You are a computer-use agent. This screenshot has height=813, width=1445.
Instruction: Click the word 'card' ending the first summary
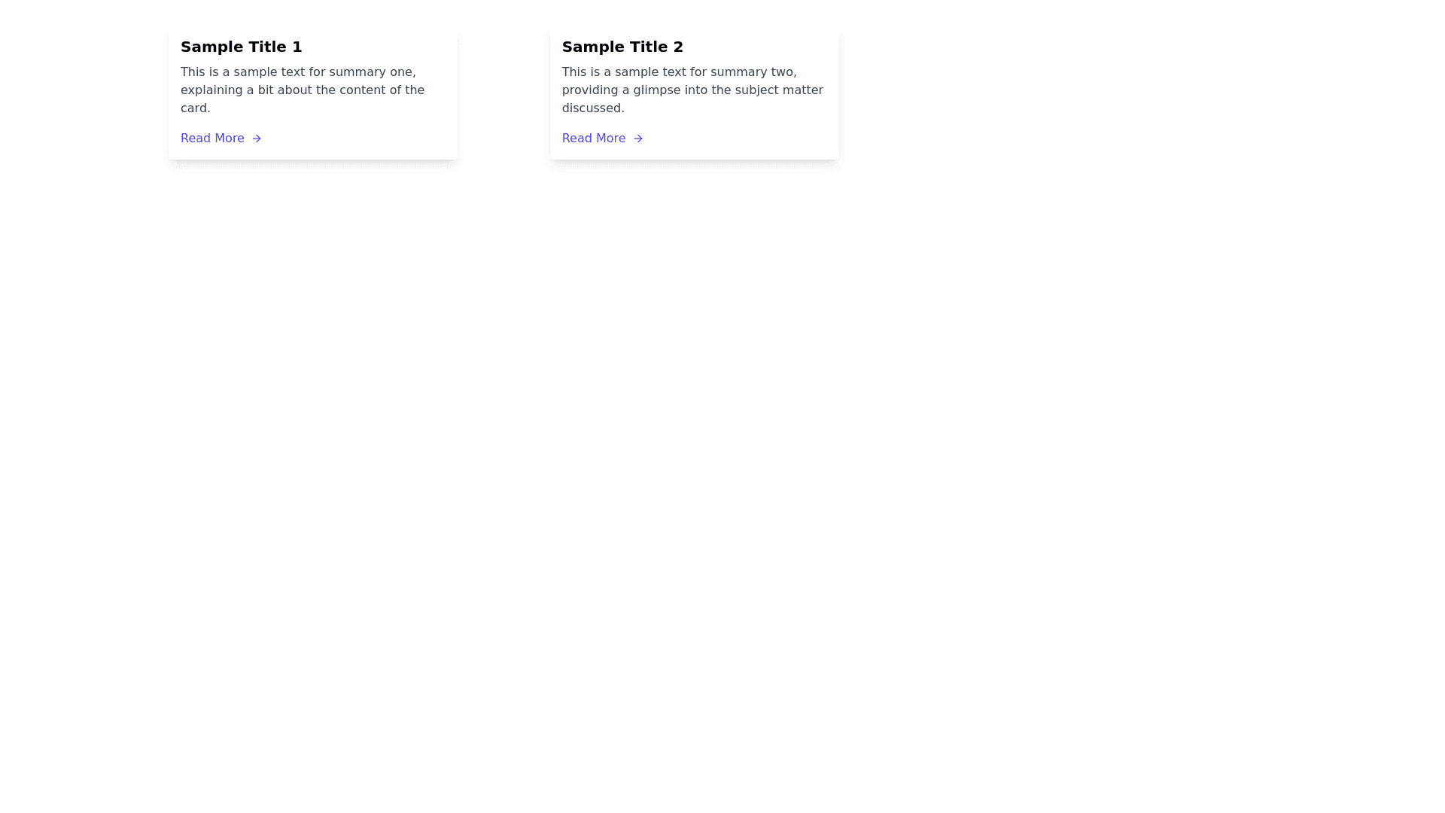(193, 108)
